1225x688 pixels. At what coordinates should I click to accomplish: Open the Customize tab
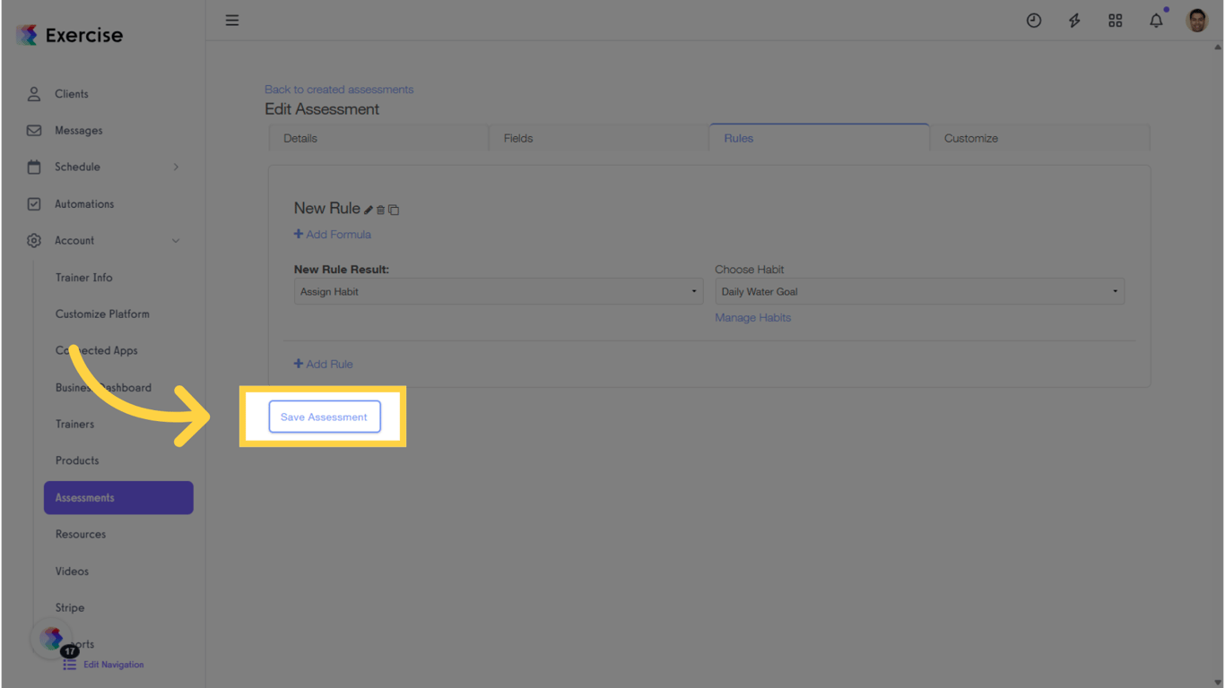point(970,138)
